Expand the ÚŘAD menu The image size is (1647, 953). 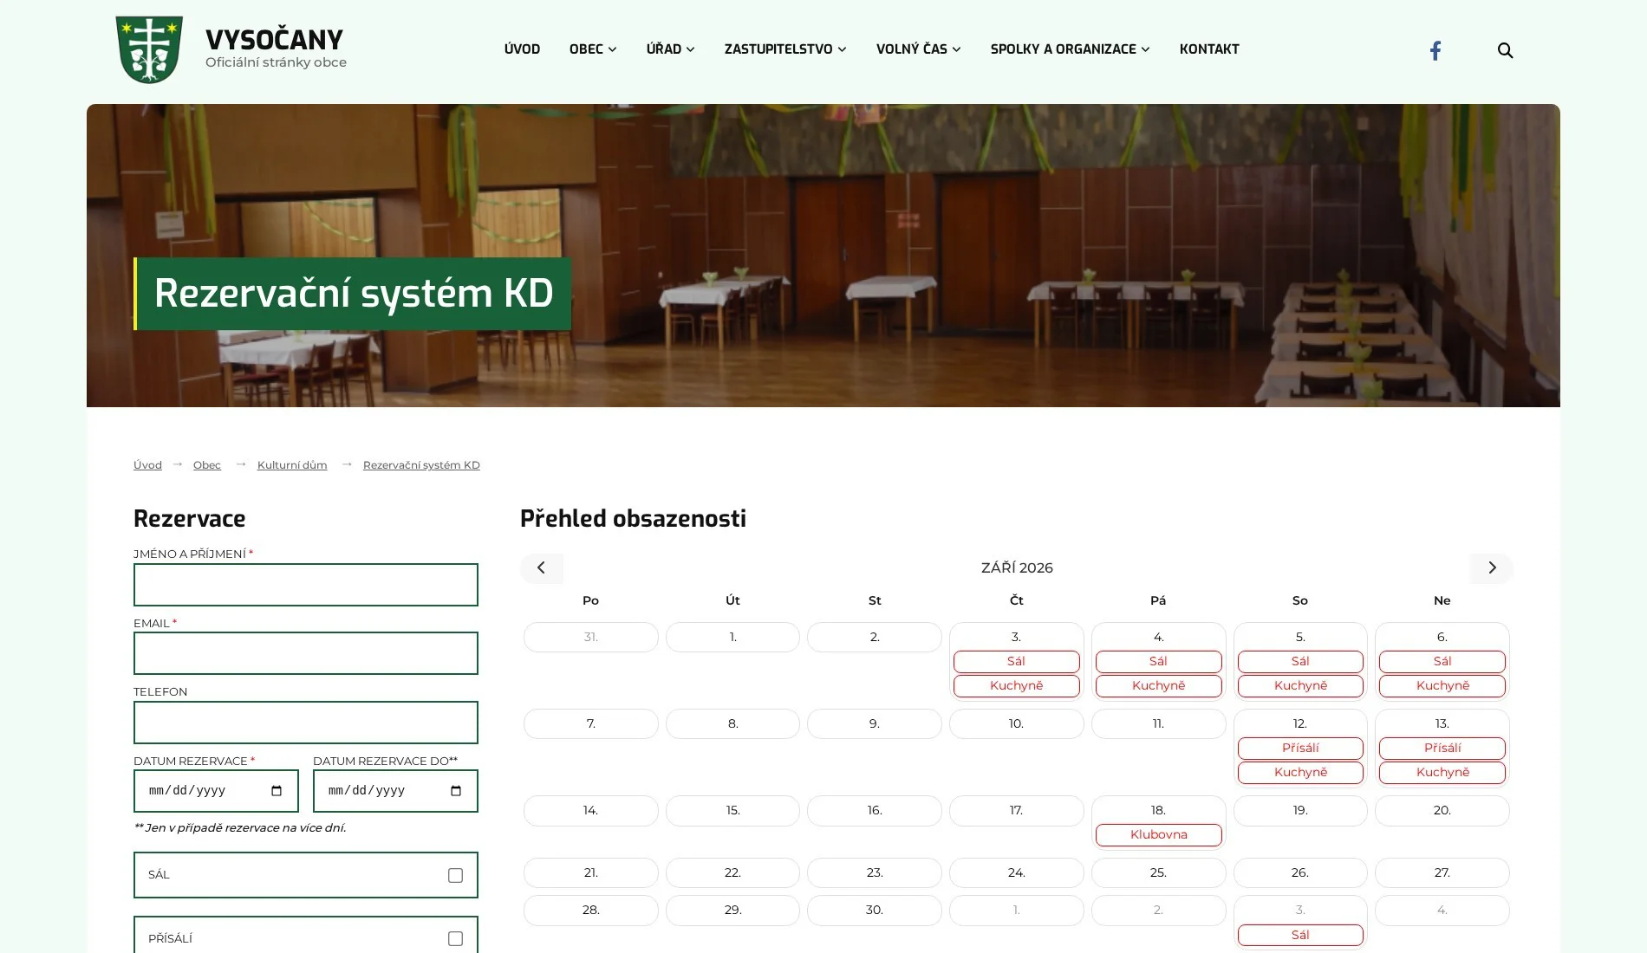point(670,49)
